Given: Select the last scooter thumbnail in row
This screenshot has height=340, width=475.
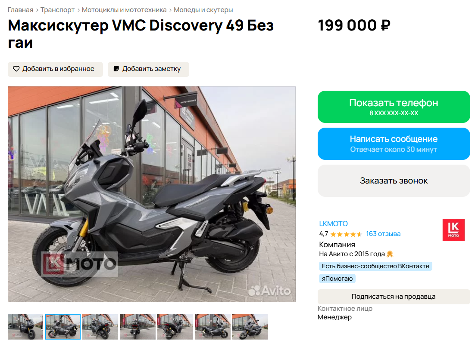Looking at the screenshot, I should pyautogui.click(x=250, y=327).
